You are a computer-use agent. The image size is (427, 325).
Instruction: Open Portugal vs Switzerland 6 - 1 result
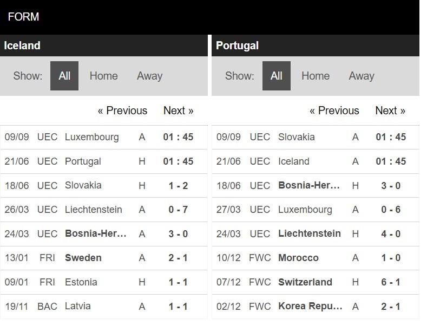[391, 282]
